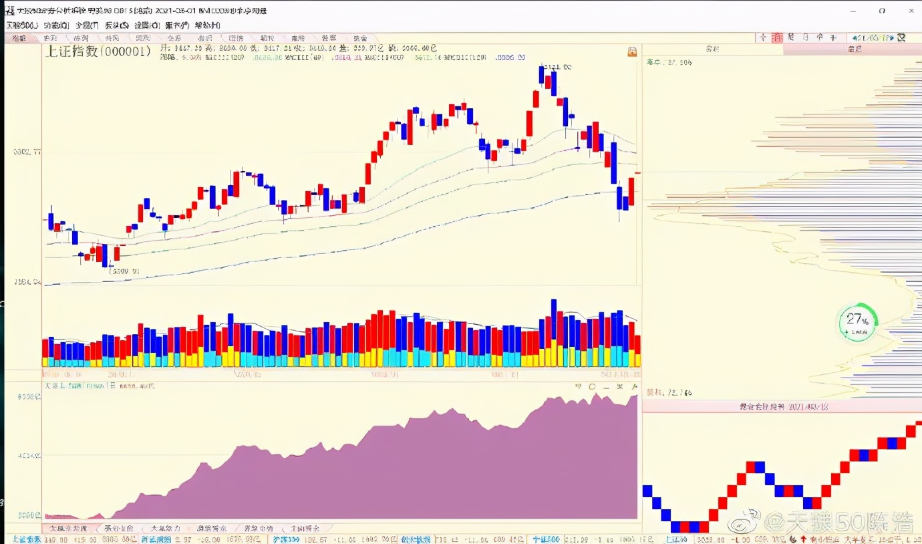Click the lowest price label under candlestick trough
This screenshot has height=544, width=922.
click(125, 271)
